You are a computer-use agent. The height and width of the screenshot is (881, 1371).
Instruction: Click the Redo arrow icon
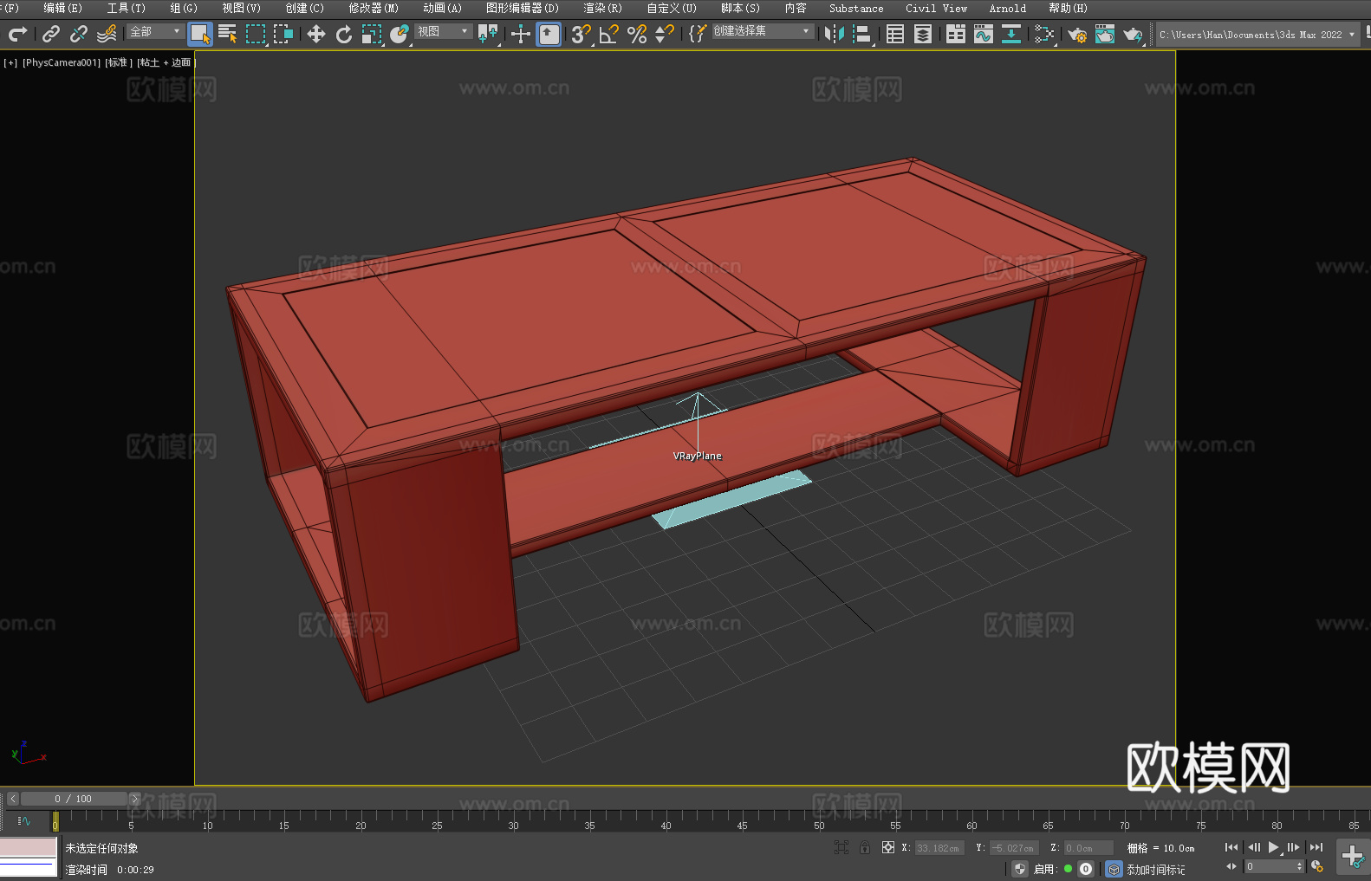coord(17,34)
